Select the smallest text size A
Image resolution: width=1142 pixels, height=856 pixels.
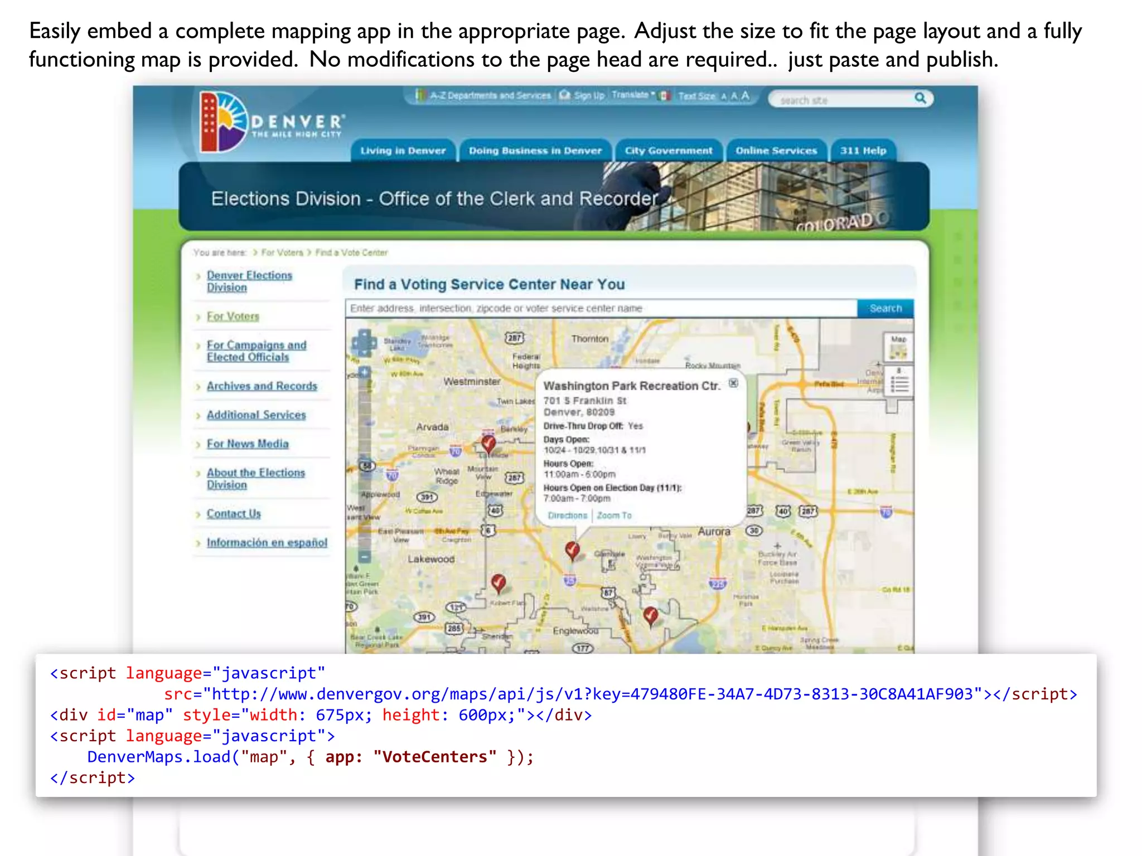point(724,96)
